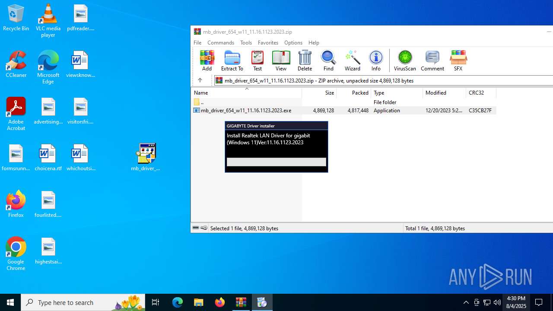The image size is (553, 311).
Task: Open Google Chrome desktop shortcut
Action: (x=16, y=254)
